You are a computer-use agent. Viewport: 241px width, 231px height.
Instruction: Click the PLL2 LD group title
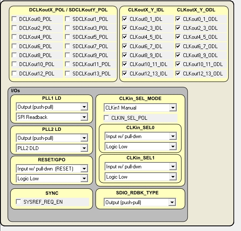pyautogui.click(x=52, y=129)
